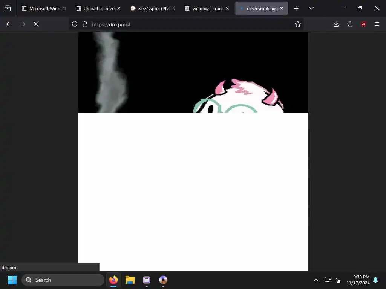This screenshot has width=386, height=289.
Task: Minimize the Firefox window
Action: tap(342, 8)
